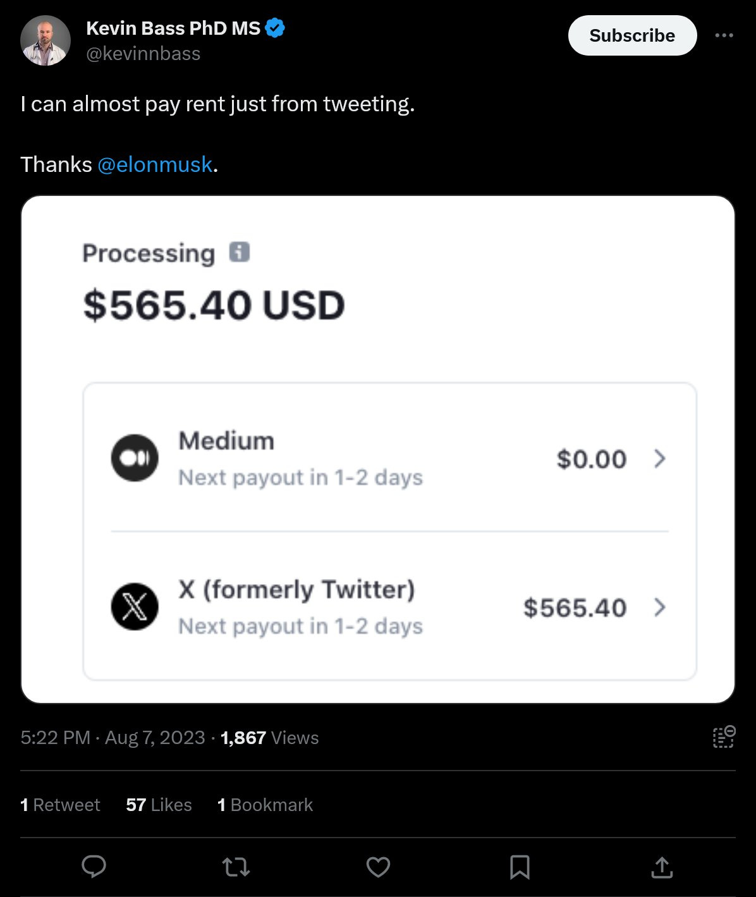View the 57 Likes list

[159, 805]
